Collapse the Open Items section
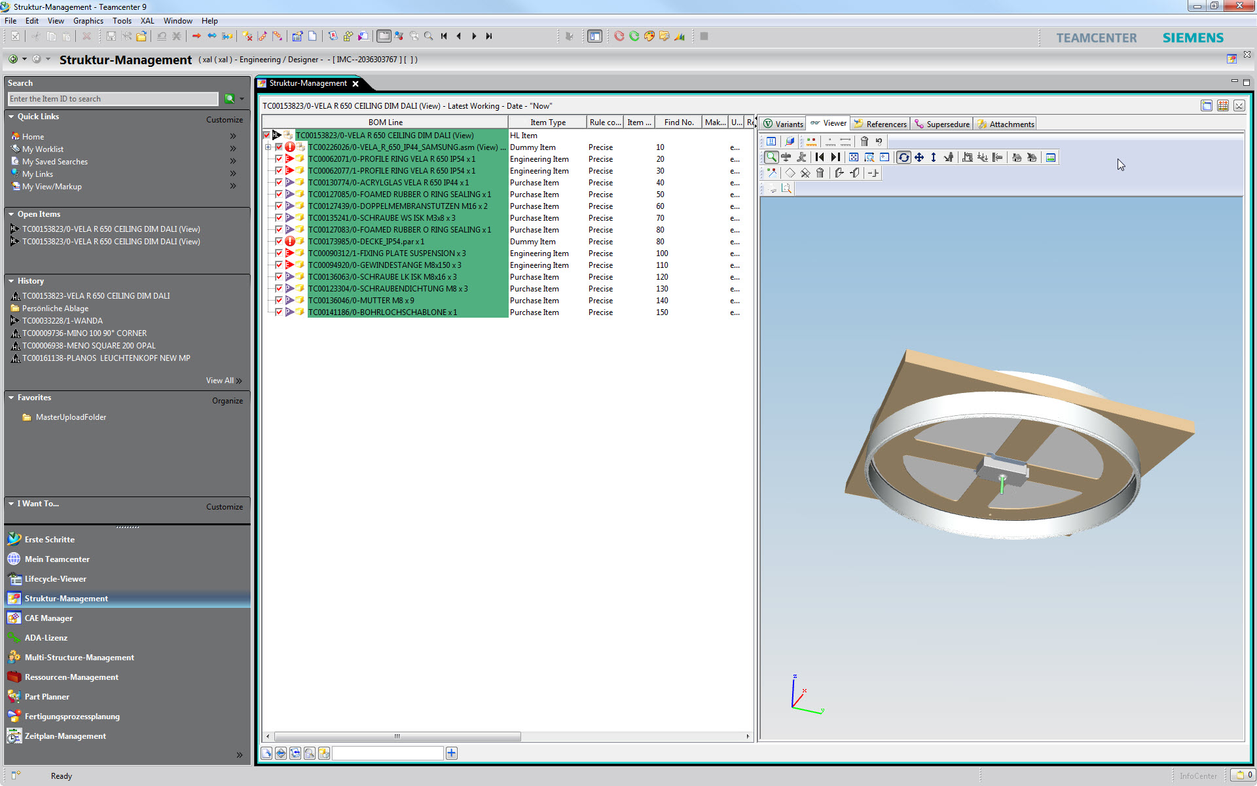This screenshot has height=786, width=1257. (11, 214)
